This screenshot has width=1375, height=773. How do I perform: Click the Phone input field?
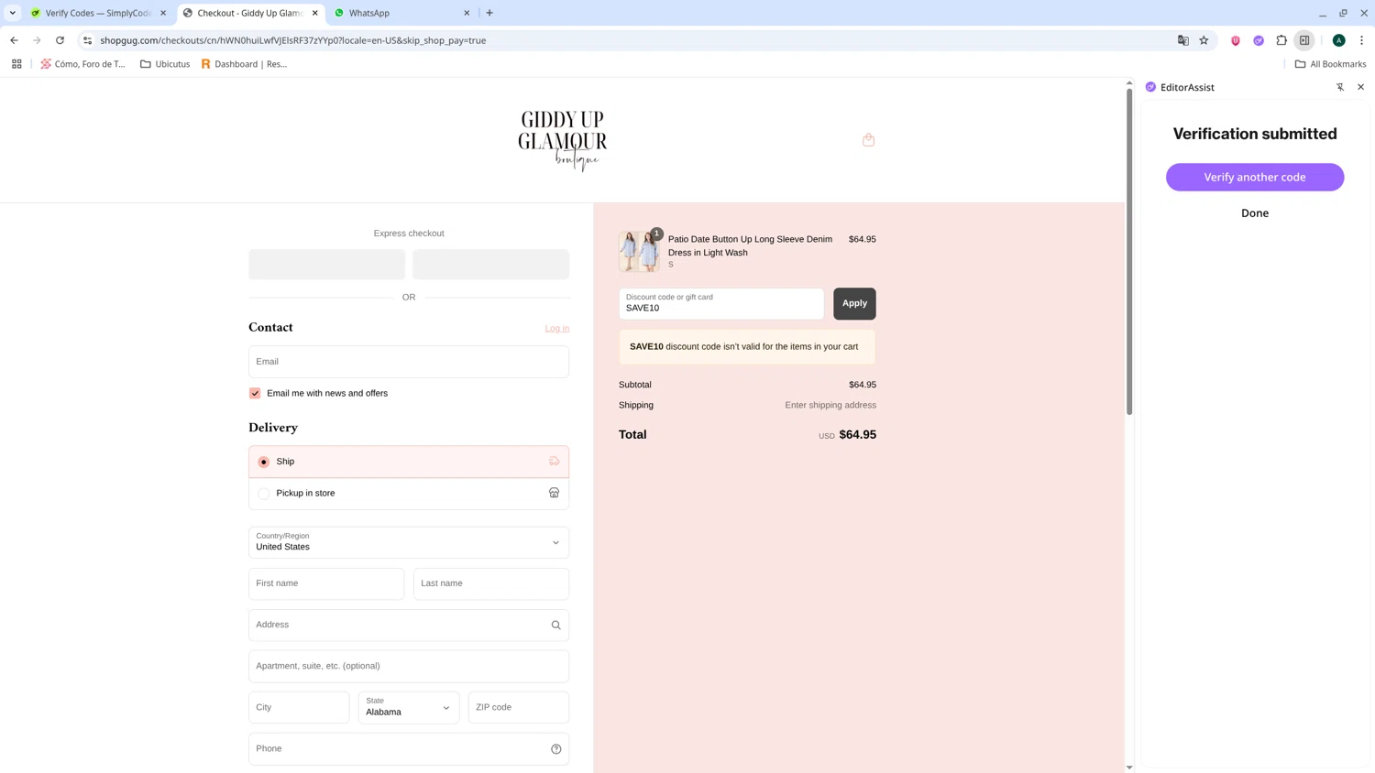(409, 748)
